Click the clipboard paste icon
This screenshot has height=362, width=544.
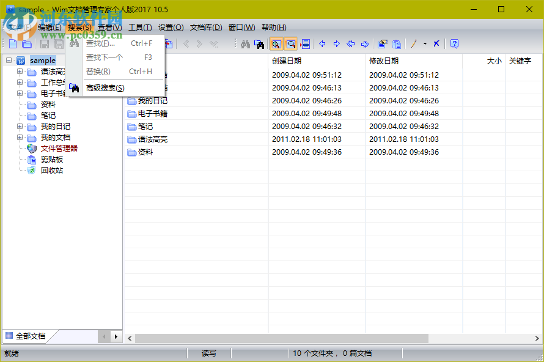pos(397,43)
